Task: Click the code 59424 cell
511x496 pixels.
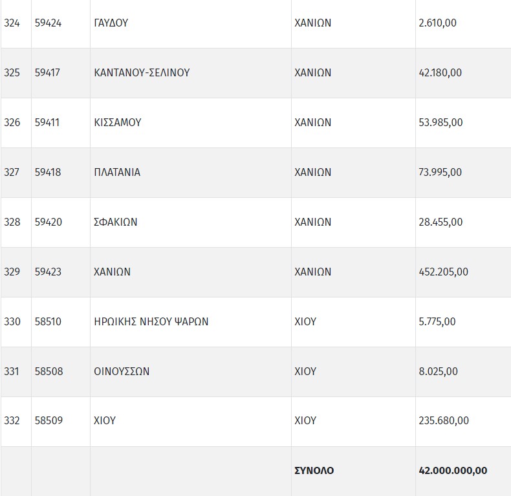Action: pyautogui.click(x=48, y=23)
